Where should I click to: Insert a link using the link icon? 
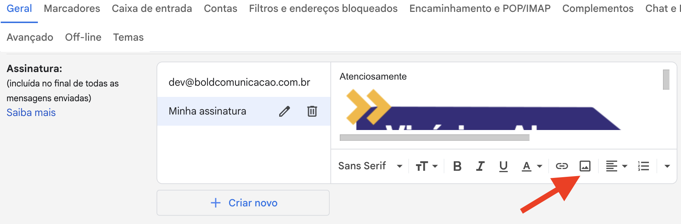coord(562,166)
